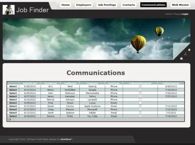
Task: Click the Login link
Action: click(x=185, y=14)
